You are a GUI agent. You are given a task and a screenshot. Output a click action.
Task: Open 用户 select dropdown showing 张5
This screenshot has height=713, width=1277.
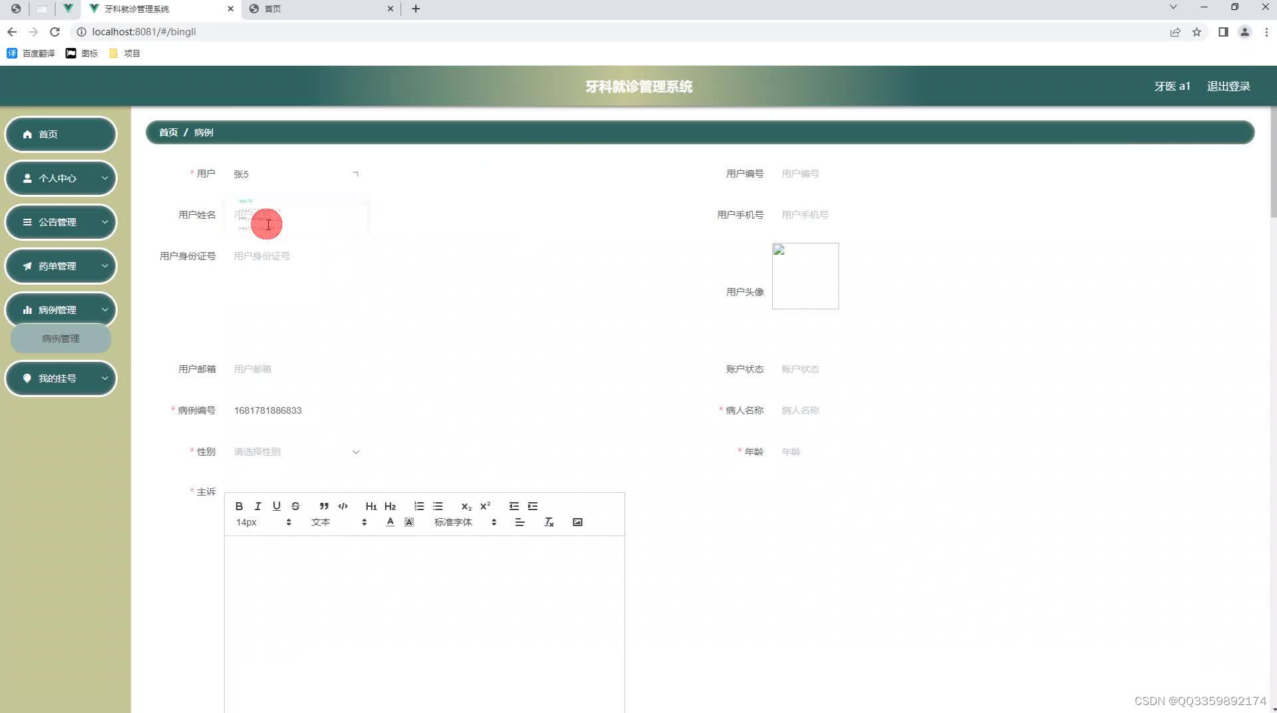[x=296, y=174]
